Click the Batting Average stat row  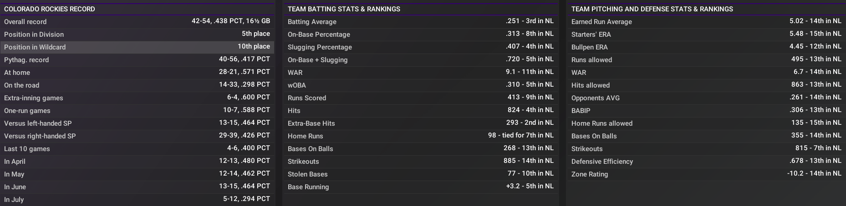pyautogui.click(x=420, y=22)
